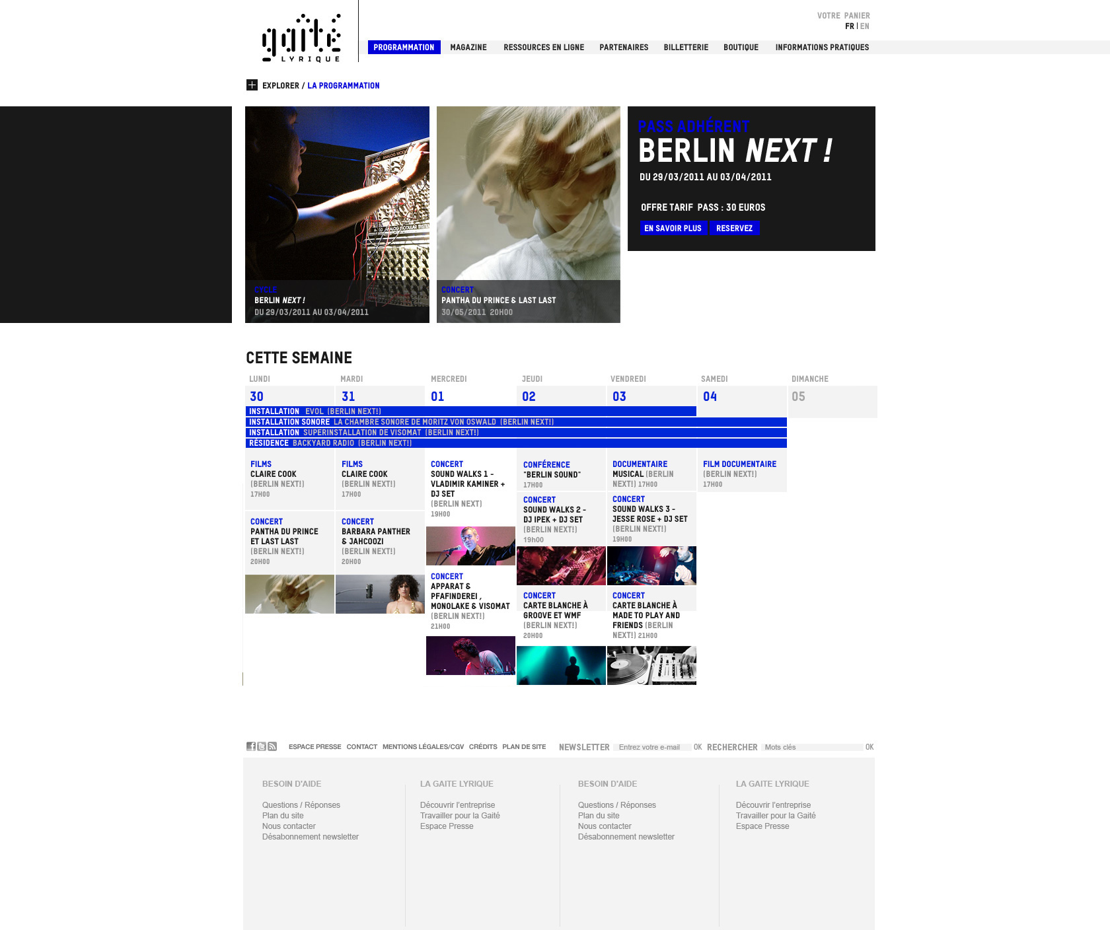Open Espace Presse footer link
The image size is (1110, 930).
315,747
